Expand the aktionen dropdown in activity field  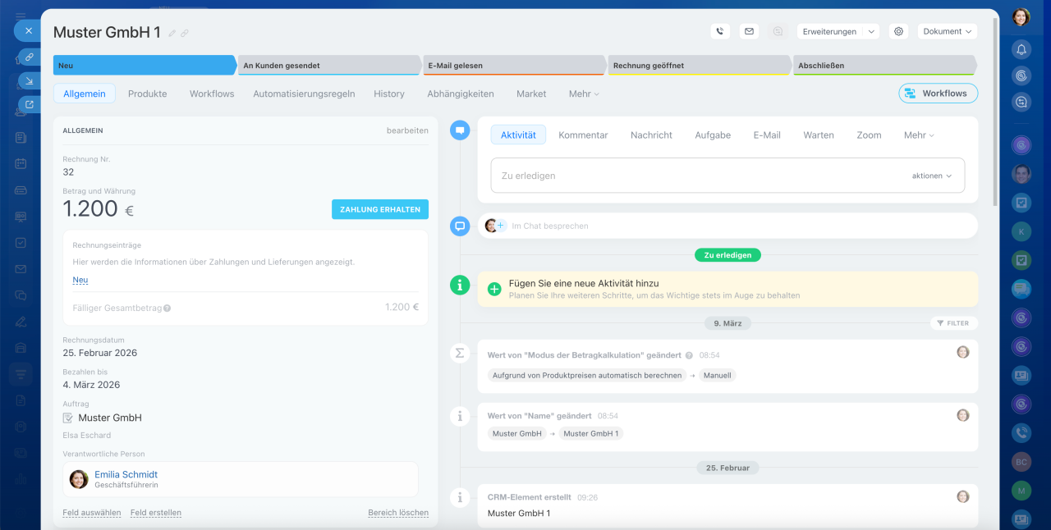point(931,176)
